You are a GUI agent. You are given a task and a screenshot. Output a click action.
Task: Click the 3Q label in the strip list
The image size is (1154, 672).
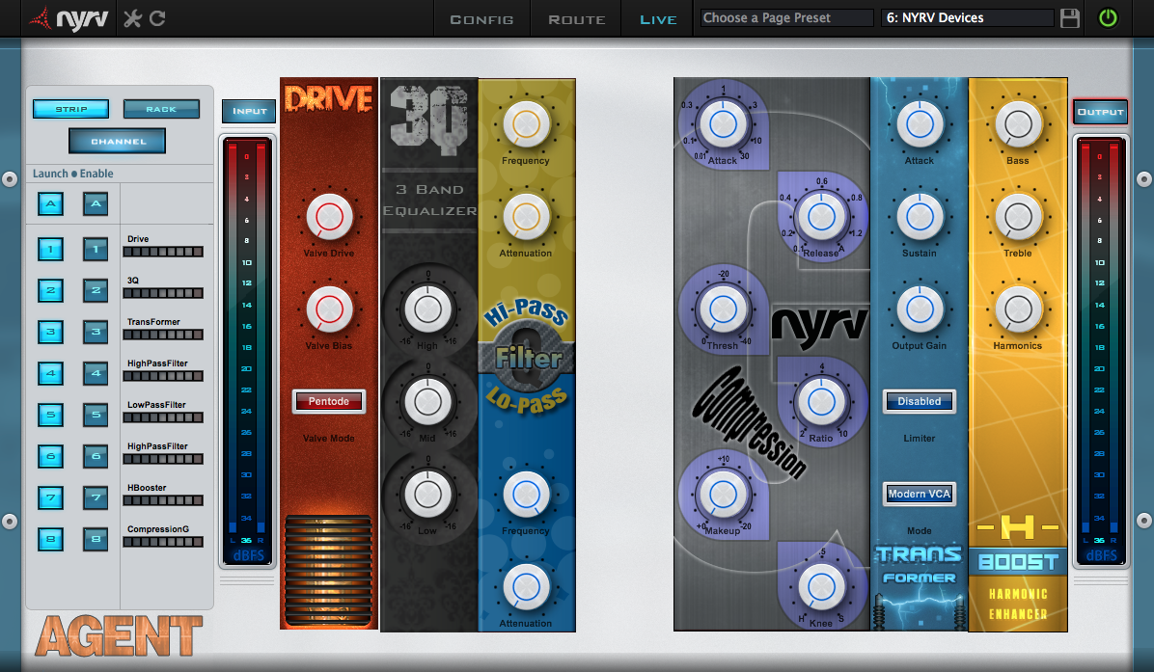[x=132, y=281]
